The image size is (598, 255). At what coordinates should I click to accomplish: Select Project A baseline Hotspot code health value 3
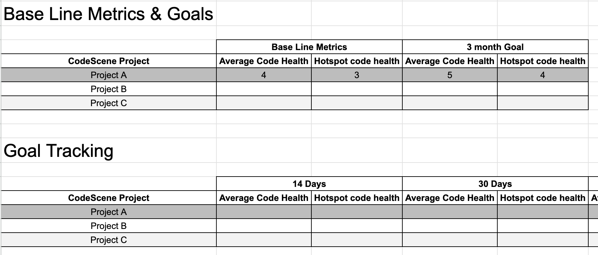tap(357, 75)
